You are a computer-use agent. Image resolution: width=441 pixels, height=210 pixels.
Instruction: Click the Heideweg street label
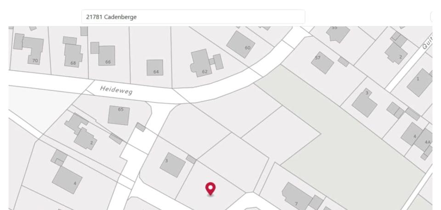[x=116, y=90]
